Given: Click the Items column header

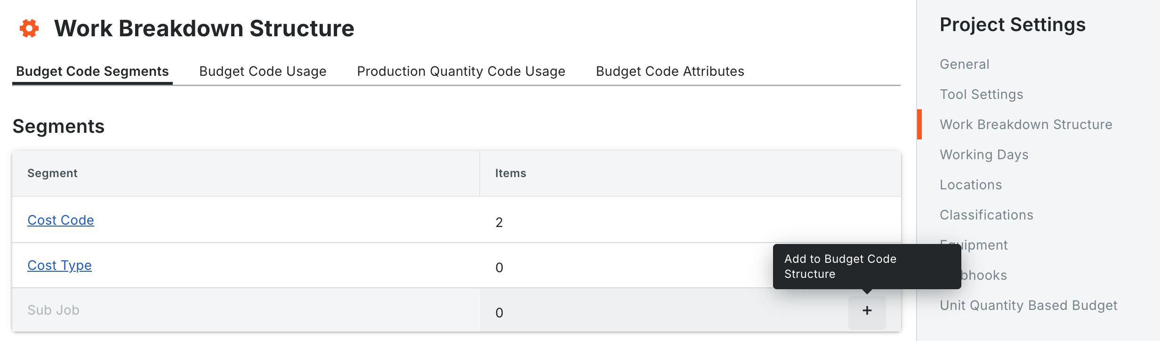Looking at the screenshot, I should (x=510, y=173).
